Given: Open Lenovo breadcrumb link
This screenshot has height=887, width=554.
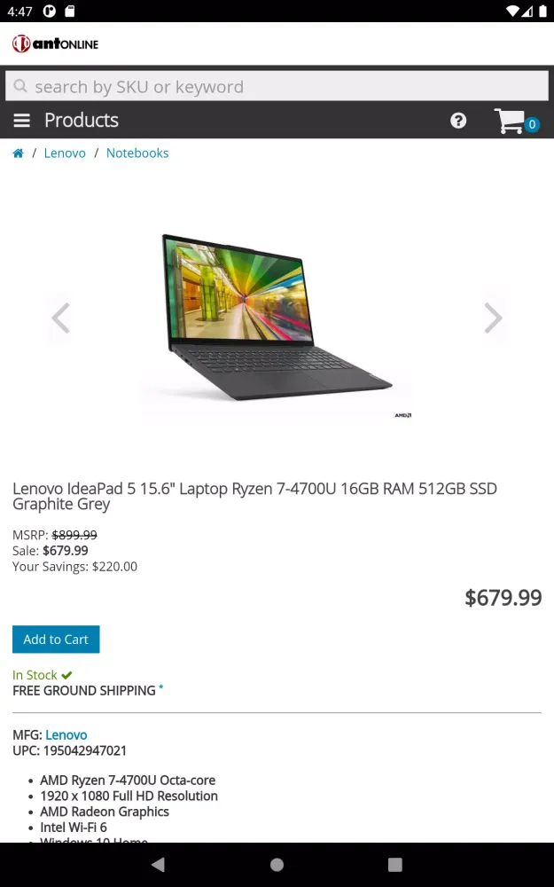Looking at the screenshot, I should [x=65, y=153].
